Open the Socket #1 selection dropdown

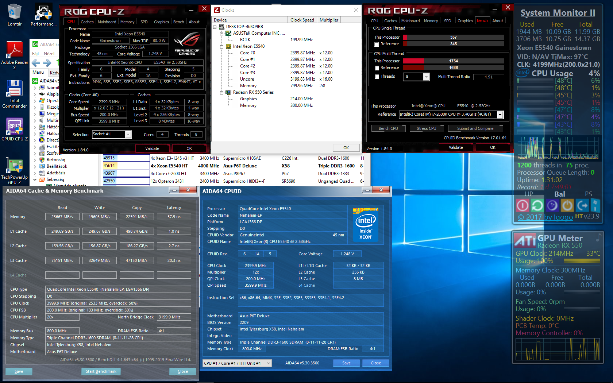coord(128,134)
